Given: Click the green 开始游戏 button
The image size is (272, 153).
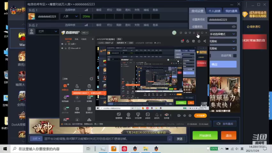Looking at the screenshot, I should (x=205, y=135).
